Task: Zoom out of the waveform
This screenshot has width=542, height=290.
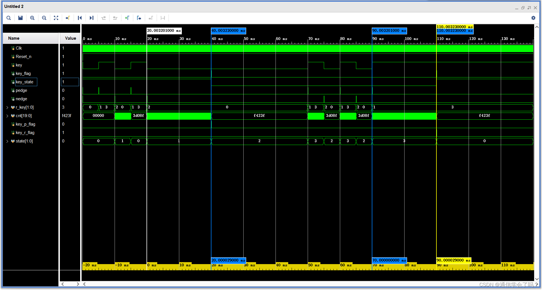Action: [44, 18]
